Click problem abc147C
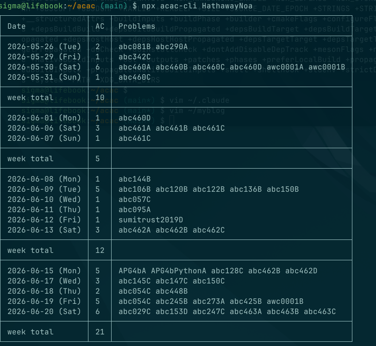Viewport: 376px width, 346px height. click(x=172, y=281)
